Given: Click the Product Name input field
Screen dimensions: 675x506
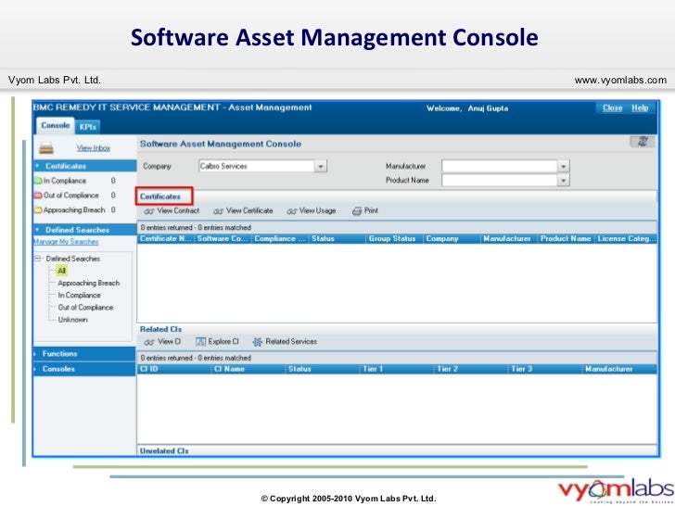Looking at the screenshot, I should point(500,181).
